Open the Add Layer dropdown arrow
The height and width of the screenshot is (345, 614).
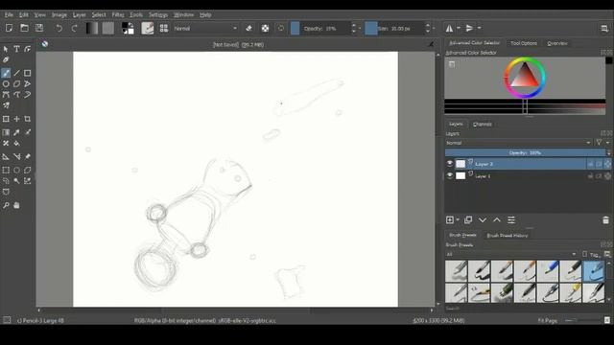tap(458, 220)
